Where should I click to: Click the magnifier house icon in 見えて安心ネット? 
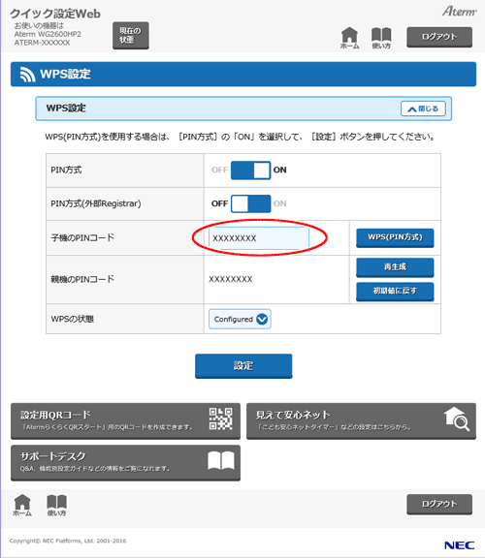457,418
